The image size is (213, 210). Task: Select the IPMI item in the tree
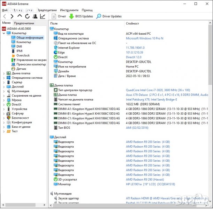(19, 51)
